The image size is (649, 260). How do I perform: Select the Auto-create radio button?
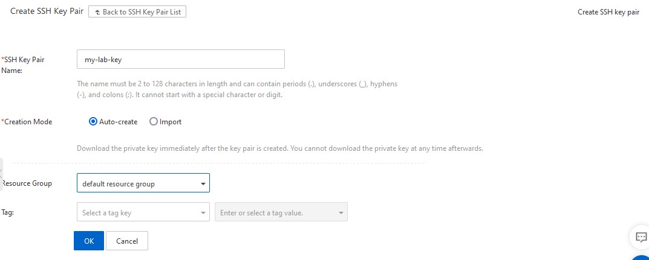93,122
